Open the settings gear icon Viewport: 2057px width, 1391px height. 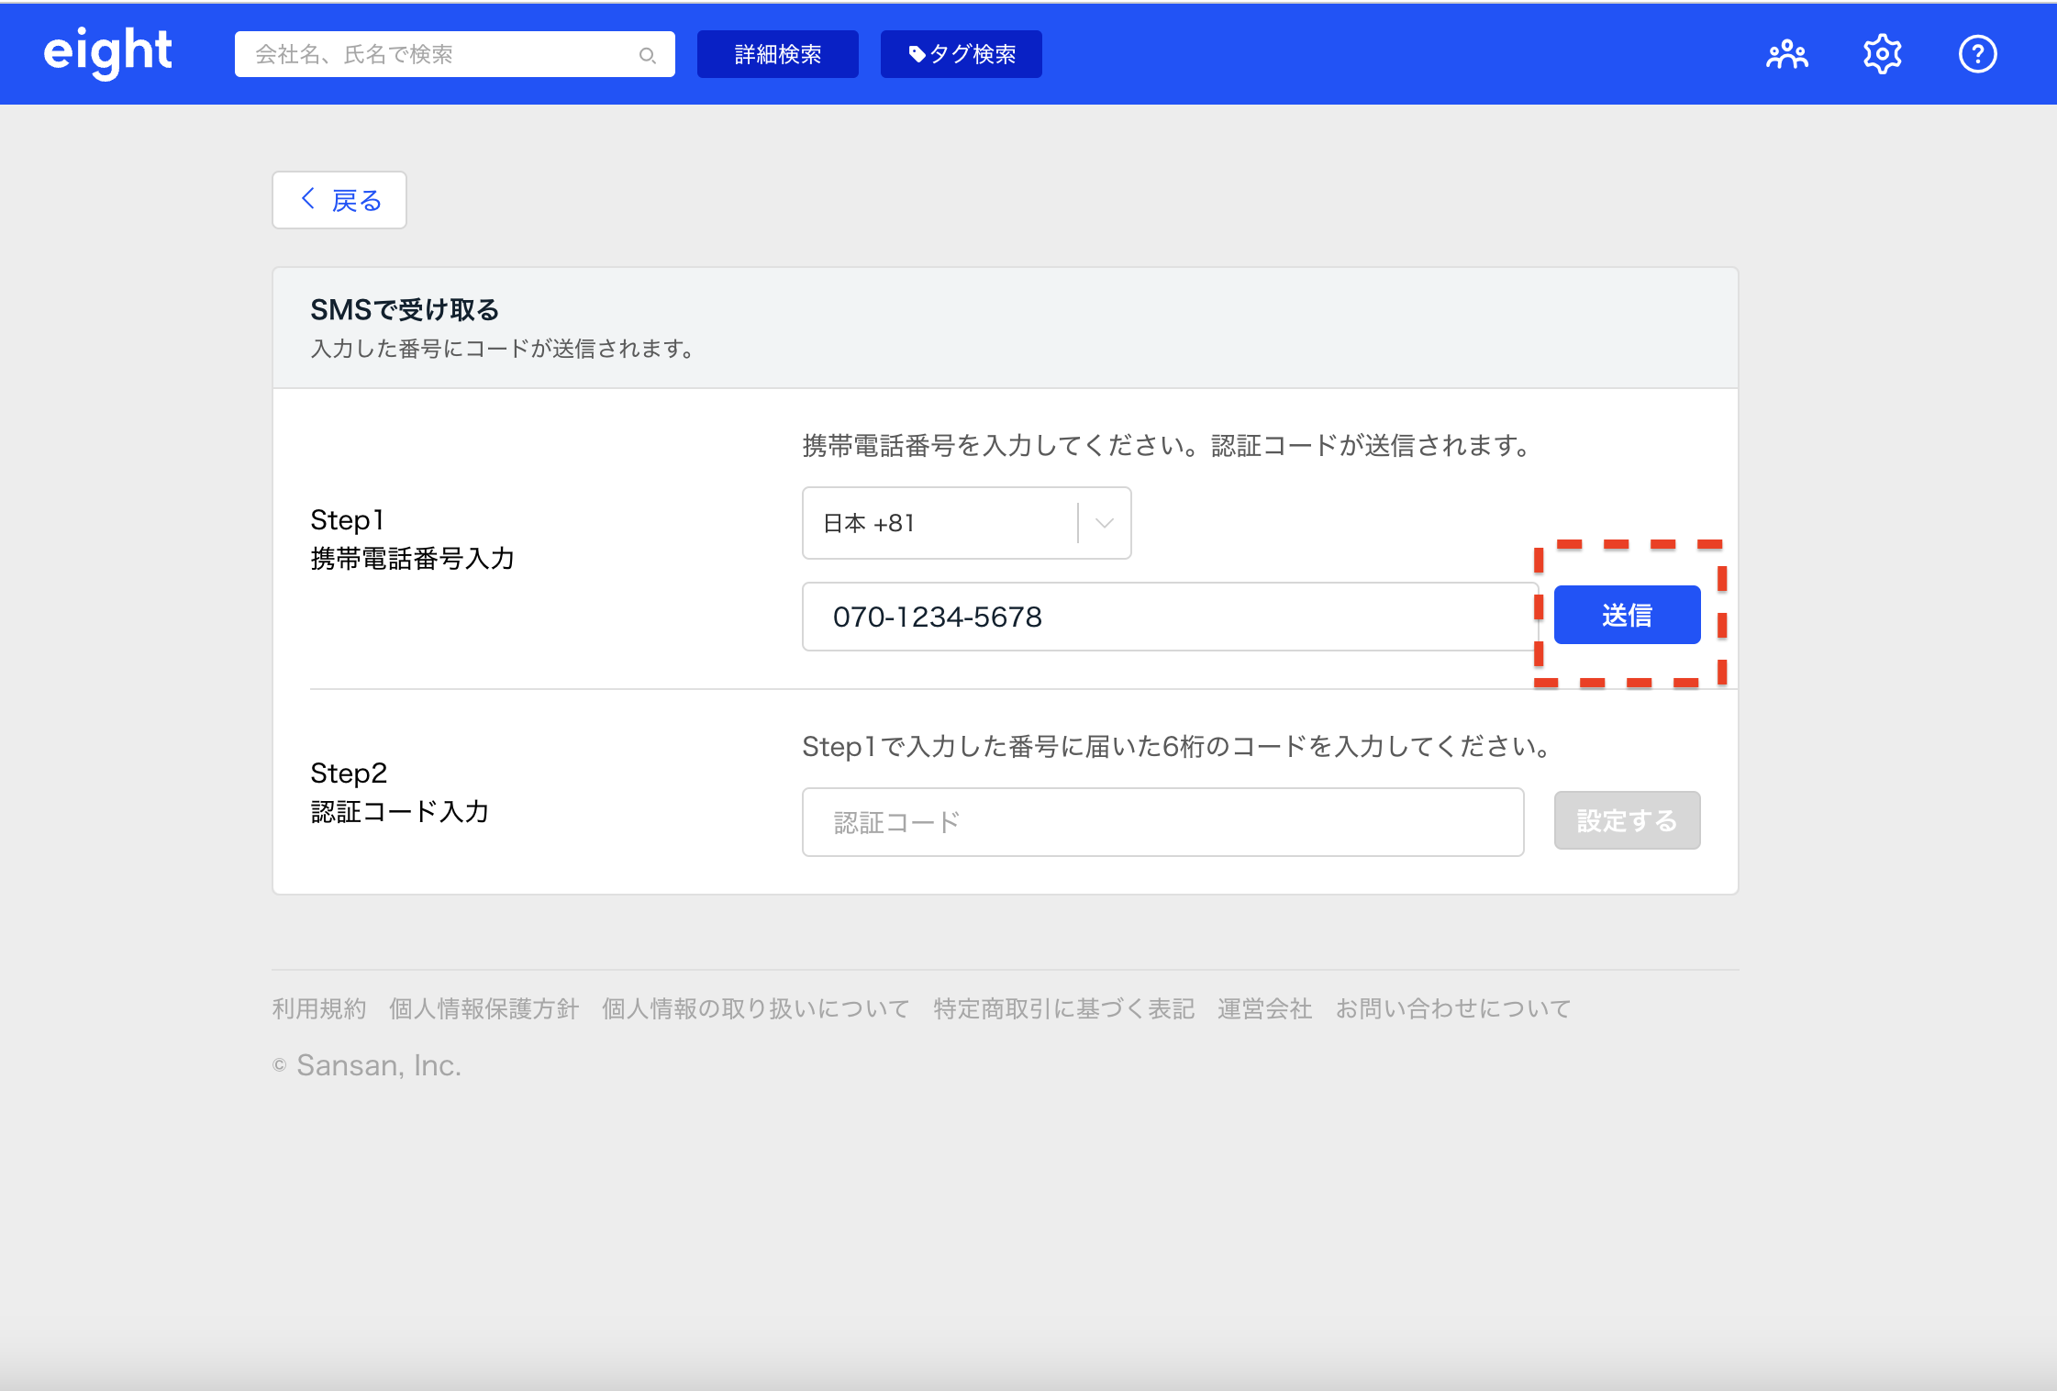coord(1882,54)
